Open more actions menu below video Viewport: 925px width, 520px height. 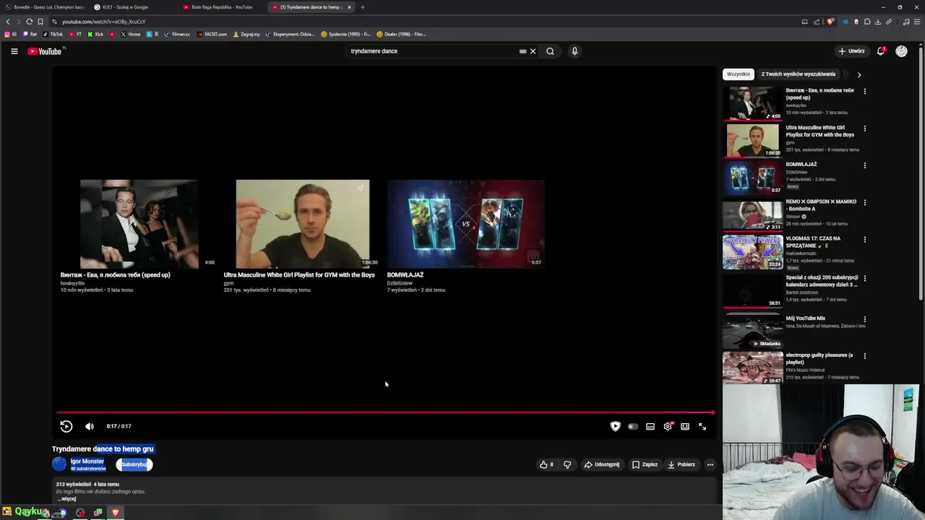coord(710,464)
